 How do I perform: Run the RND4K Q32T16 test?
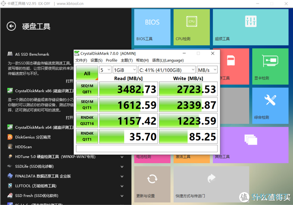(87, 121)
